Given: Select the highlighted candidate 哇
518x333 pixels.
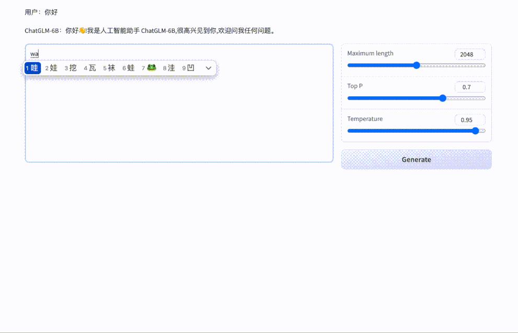Looking at the screenshot, I should [x=32, y=68].
